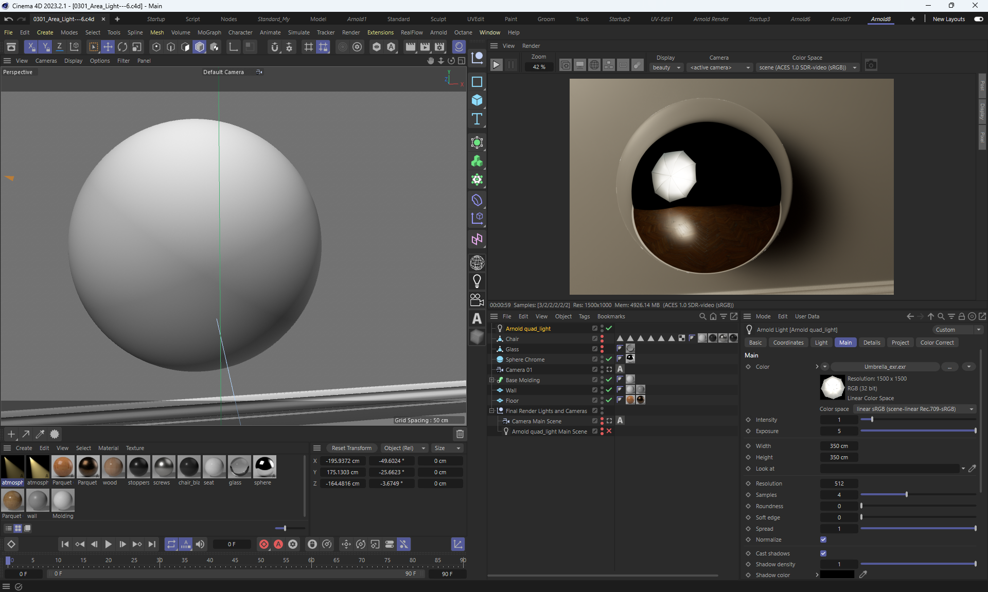Toggle the New Layouts switch

978,19
